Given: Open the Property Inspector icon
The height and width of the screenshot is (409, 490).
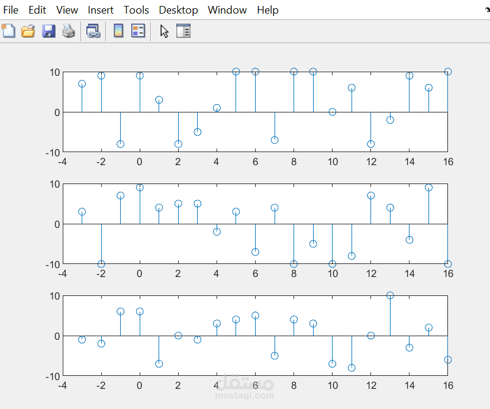Looking at the screenshot, I should pyautogui.click(x=183, y=31).
